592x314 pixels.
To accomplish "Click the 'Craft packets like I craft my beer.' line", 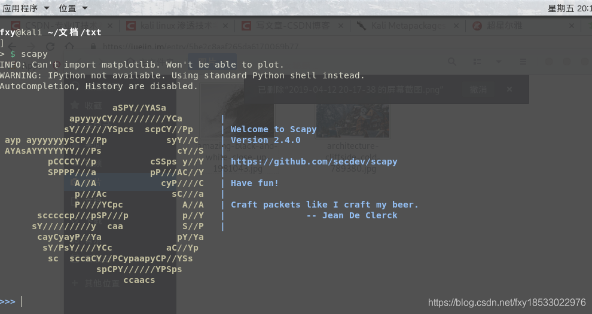I will pyautogui.click(x=325, y=205).
